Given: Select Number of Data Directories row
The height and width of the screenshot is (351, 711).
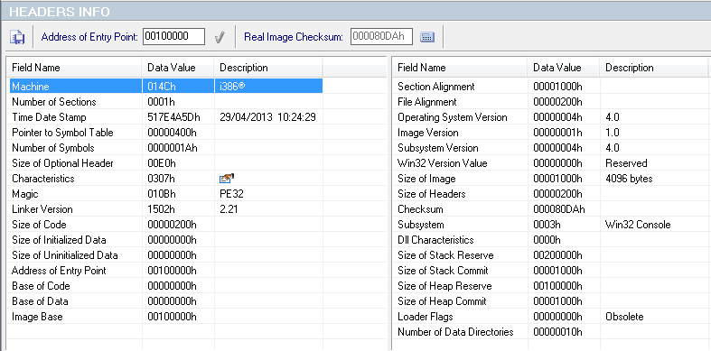Looking at the screenshot, I should [x=551, y=332].
